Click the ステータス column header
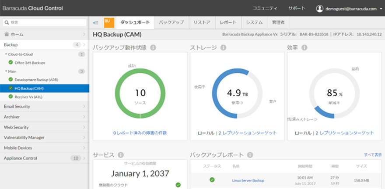The image size is (385, 189). click(x=212, y=166)
